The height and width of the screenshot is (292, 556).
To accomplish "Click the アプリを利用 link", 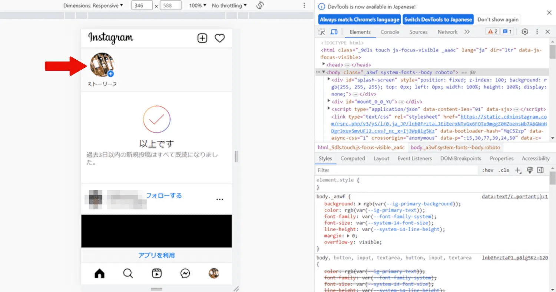I will (156, 255).
